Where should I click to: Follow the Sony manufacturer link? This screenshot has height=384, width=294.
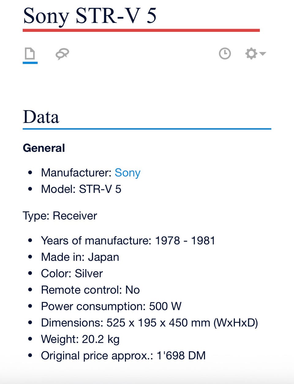coord(127,173)
